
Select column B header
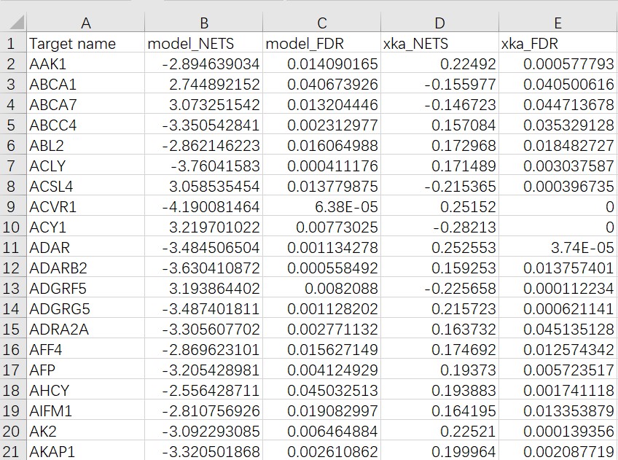click(x=204, y=23)
